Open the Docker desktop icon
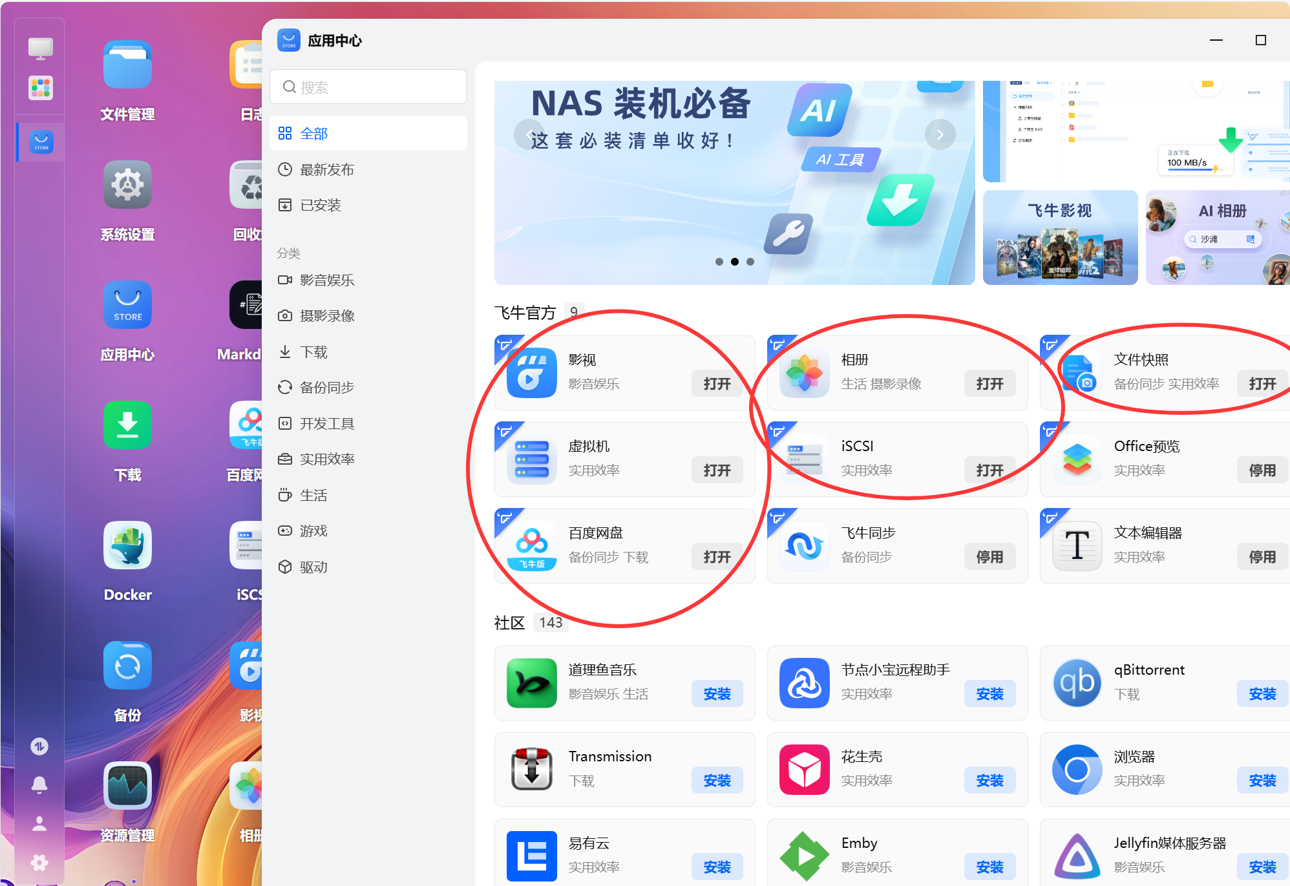This screenshot has width=1290, height=886. [x=127, y=545]
